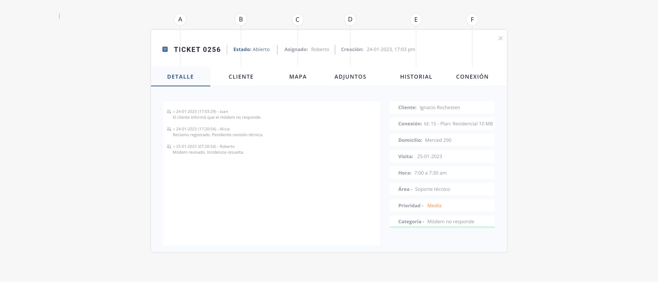Open the Adjuntos tab
The width and height of the screenshot is (658, 282).
click(350, 77)
